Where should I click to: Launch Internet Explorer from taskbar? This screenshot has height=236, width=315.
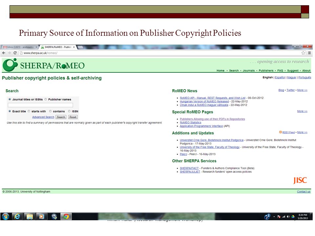pos(17,217)
